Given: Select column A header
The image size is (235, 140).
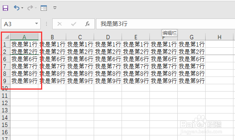Looking at the screenshot, I should pyautogui.click(x=24, y=37).
